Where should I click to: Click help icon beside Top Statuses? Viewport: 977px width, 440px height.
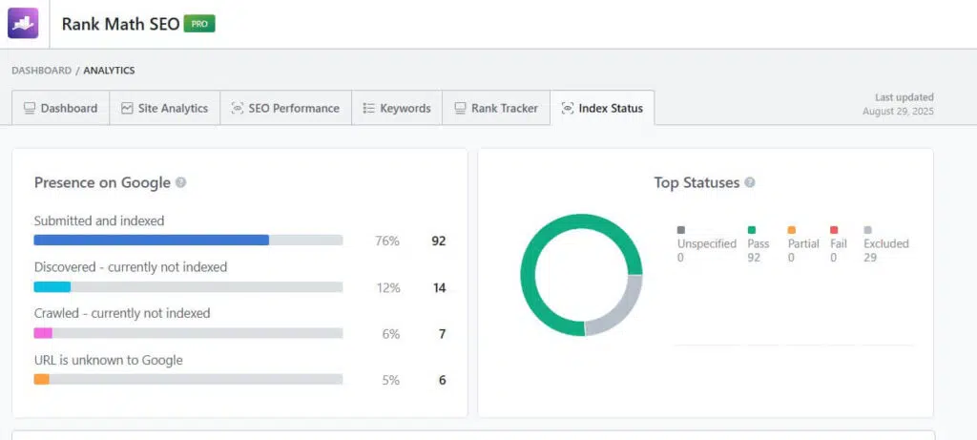750,182
